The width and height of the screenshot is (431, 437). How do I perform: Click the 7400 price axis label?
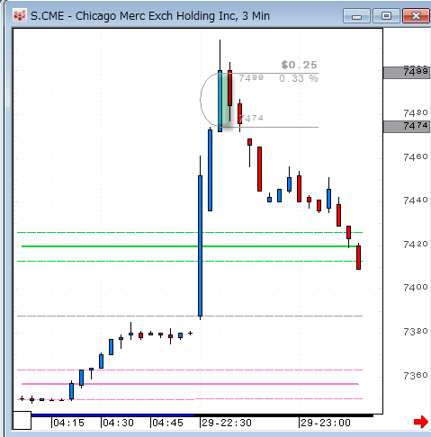pyautogui.click(x=416, y=288)
